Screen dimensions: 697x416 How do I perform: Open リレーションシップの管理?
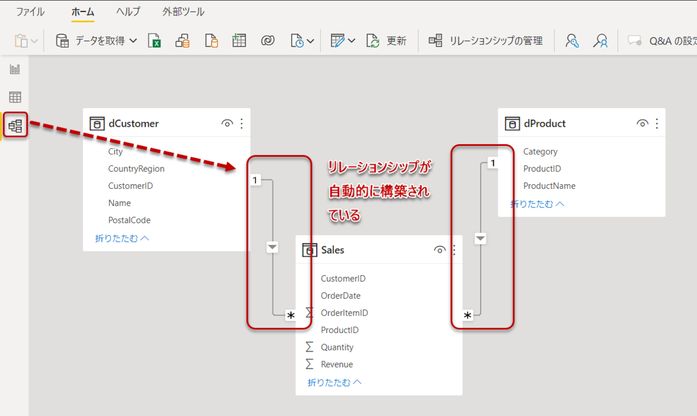[489, 41]
